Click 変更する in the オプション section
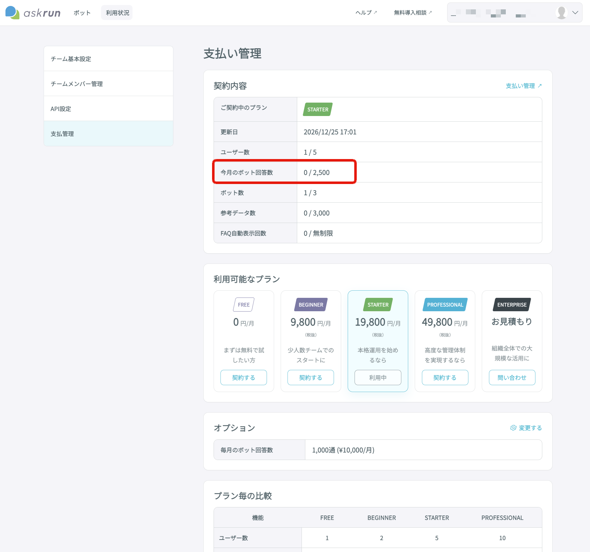590x552 pixels. (526, 428)
